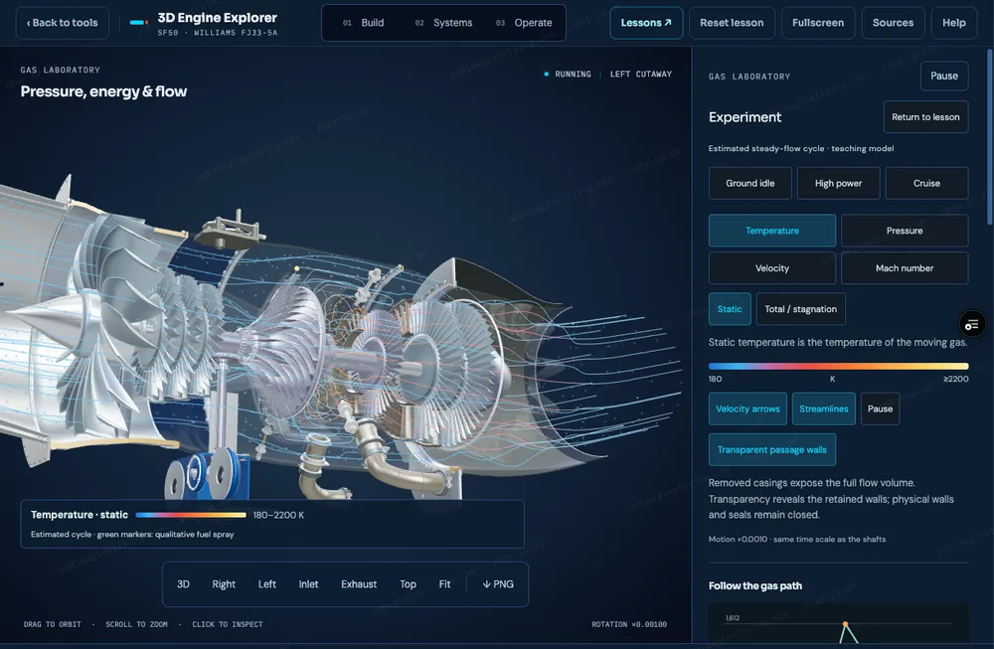Select the Cruise condition
Viewport: 994px width, 649px height.
[926, 183]
